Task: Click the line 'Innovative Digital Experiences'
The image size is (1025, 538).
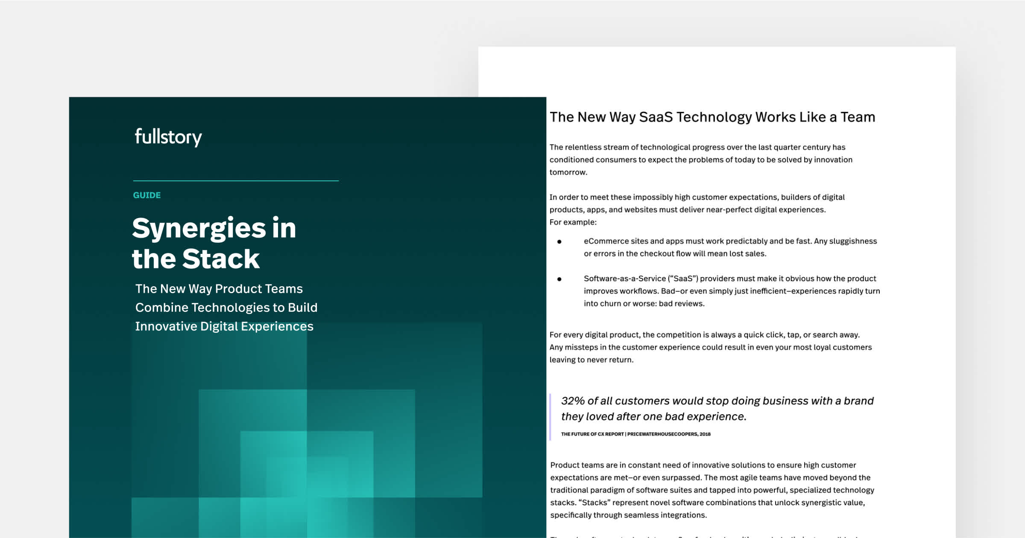Action: [x=224, y=326]
